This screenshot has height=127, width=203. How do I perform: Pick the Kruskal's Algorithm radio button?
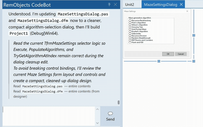138,32
